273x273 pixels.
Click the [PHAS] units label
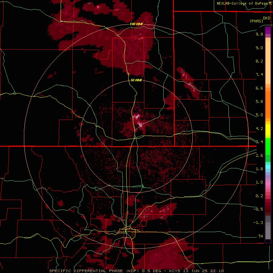pyautogui.click(x=256, y=21)
